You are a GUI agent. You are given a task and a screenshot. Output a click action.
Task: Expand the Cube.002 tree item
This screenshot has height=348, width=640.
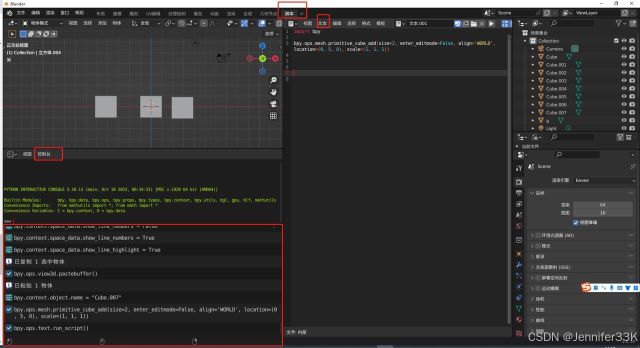click(x=533, y=73)
